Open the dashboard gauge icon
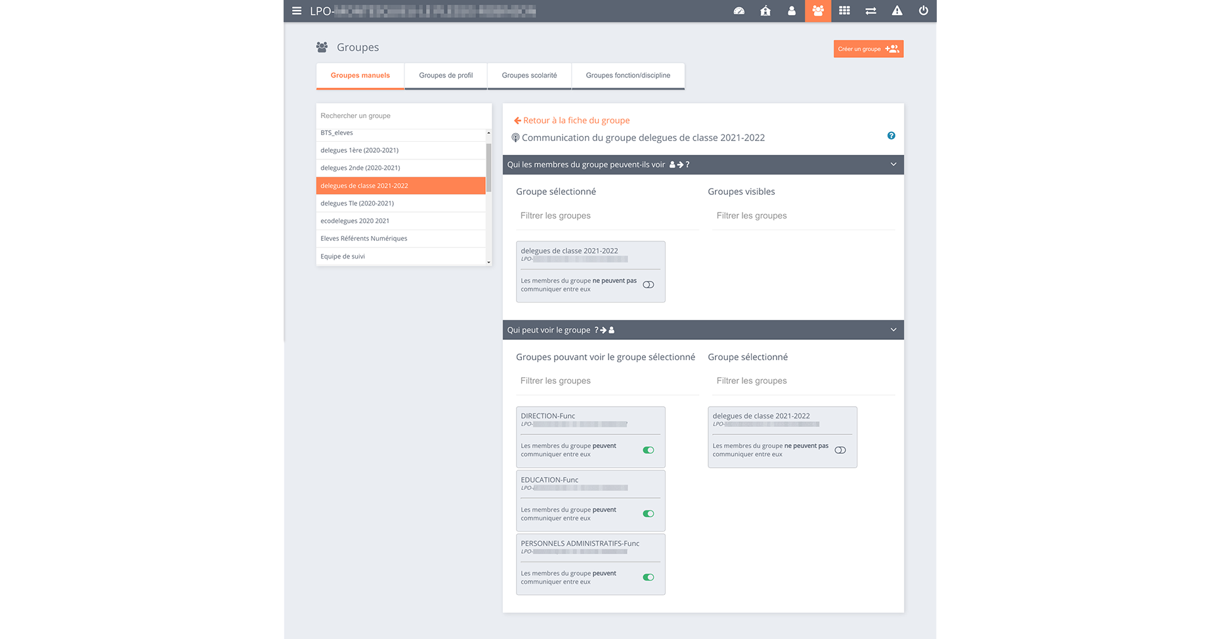The image size is (1221, 639). (x=739, y=11)
